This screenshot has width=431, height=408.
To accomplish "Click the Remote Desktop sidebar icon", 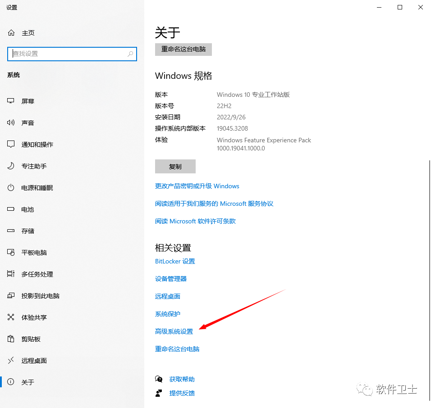I will pos(11,360).
